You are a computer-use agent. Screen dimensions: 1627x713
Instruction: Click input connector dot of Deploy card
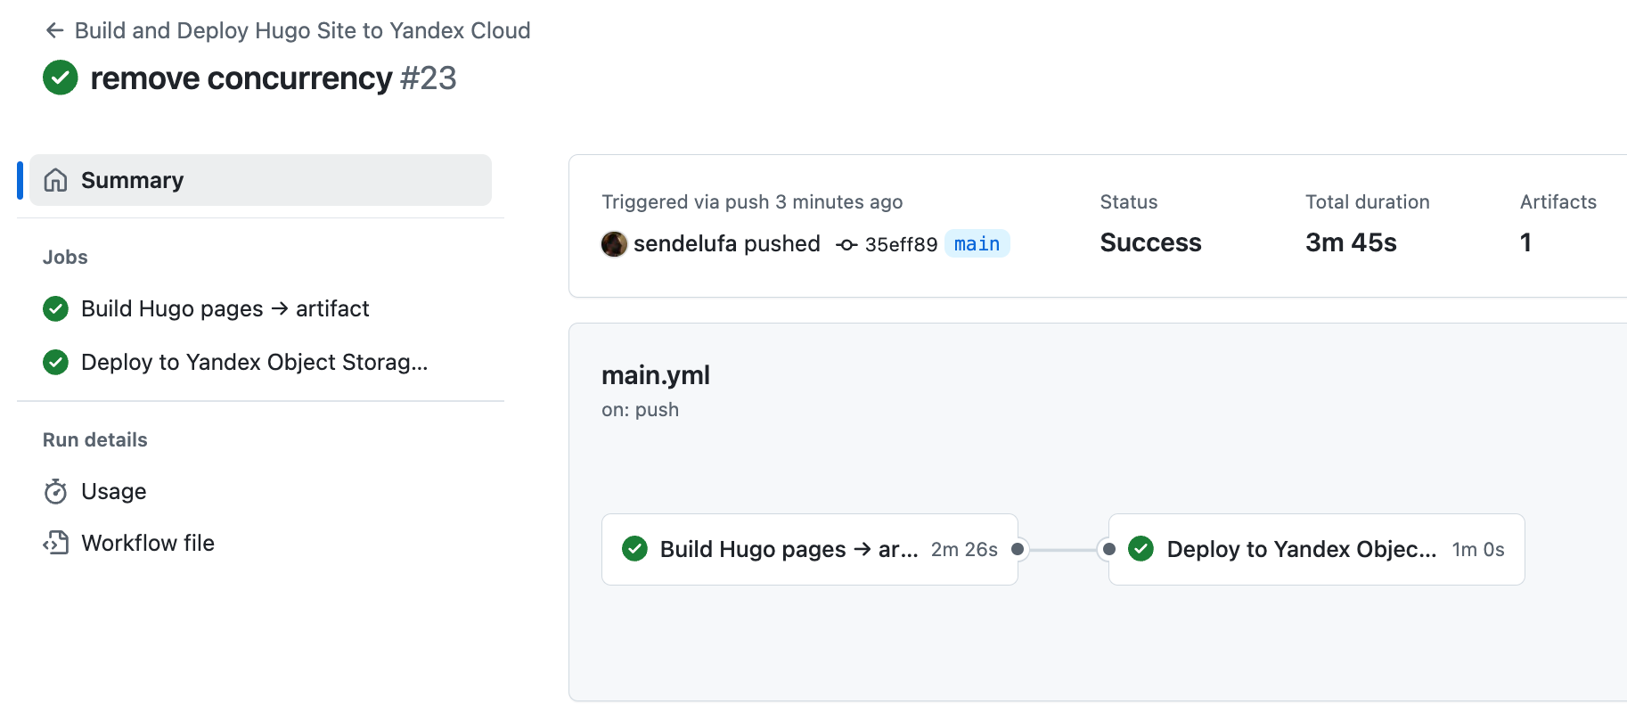click(1109, 549)
